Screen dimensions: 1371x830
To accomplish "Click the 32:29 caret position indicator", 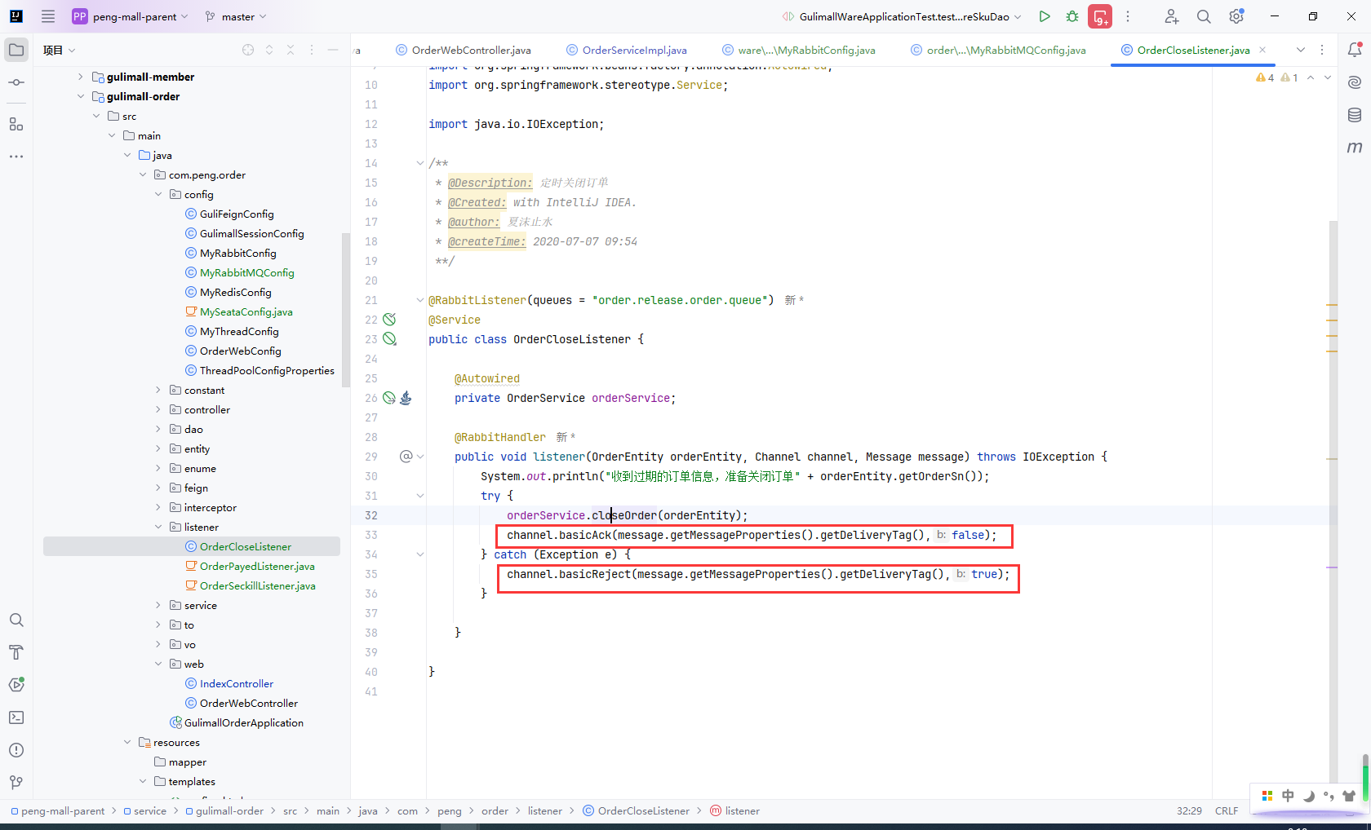I will pyautogui.click(x=1189, y=810).
